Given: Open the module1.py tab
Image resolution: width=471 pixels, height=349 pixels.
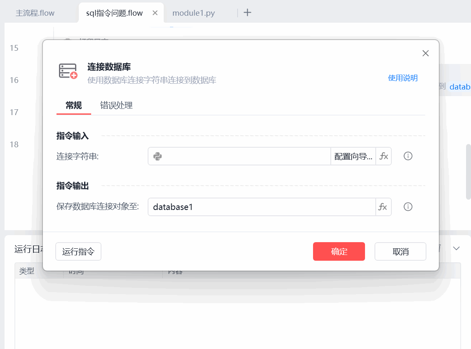Looking at the screenshot, I should (x=194, y=13).
